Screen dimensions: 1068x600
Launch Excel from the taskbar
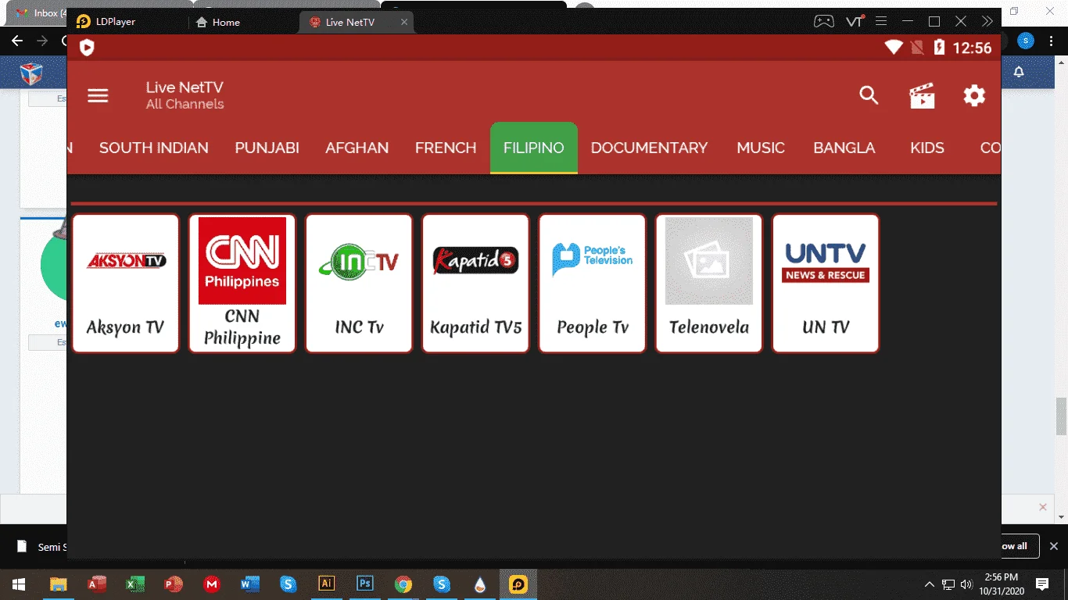point(135,584)
